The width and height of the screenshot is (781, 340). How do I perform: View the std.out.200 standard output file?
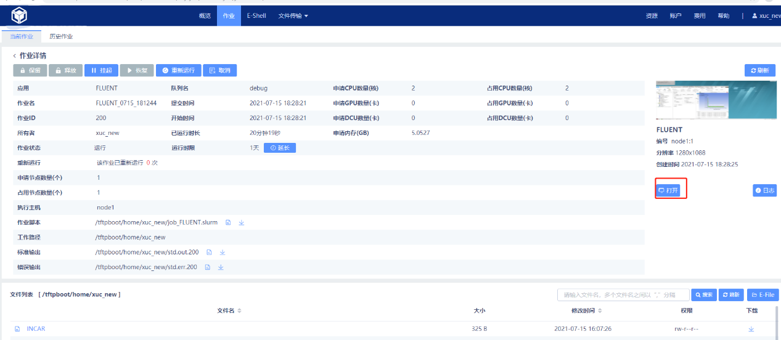click(209, 252)
